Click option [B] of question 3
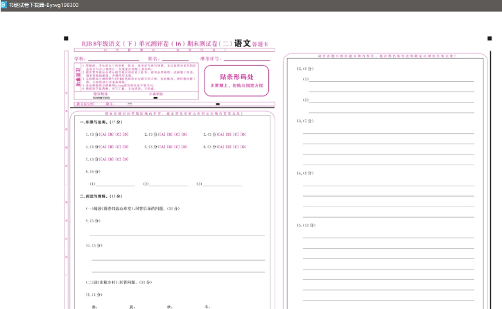The height and width of the screenshot is (309, 502). tap(229, 134)
